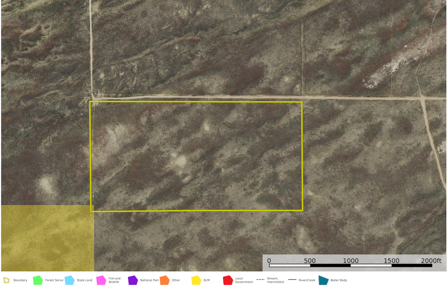
Task: Click the 'State Land' legend text
Action: coord(85,280)
